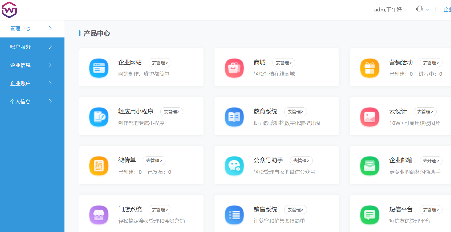Click 去管理 for 门店系统
The image size is (451, 232).
[160, 210]
